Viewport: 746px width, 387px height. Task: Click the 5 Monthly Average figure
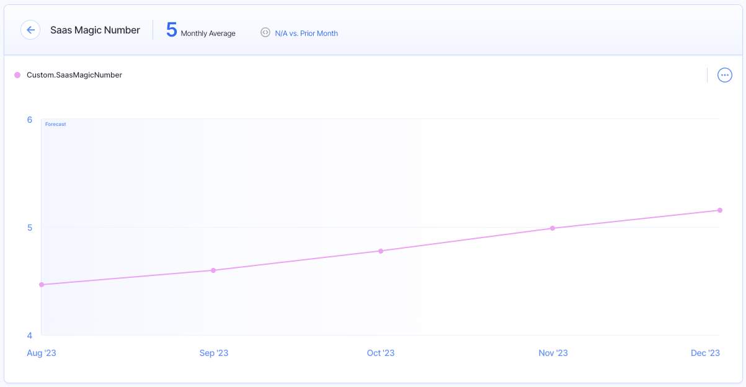point(172,29)
